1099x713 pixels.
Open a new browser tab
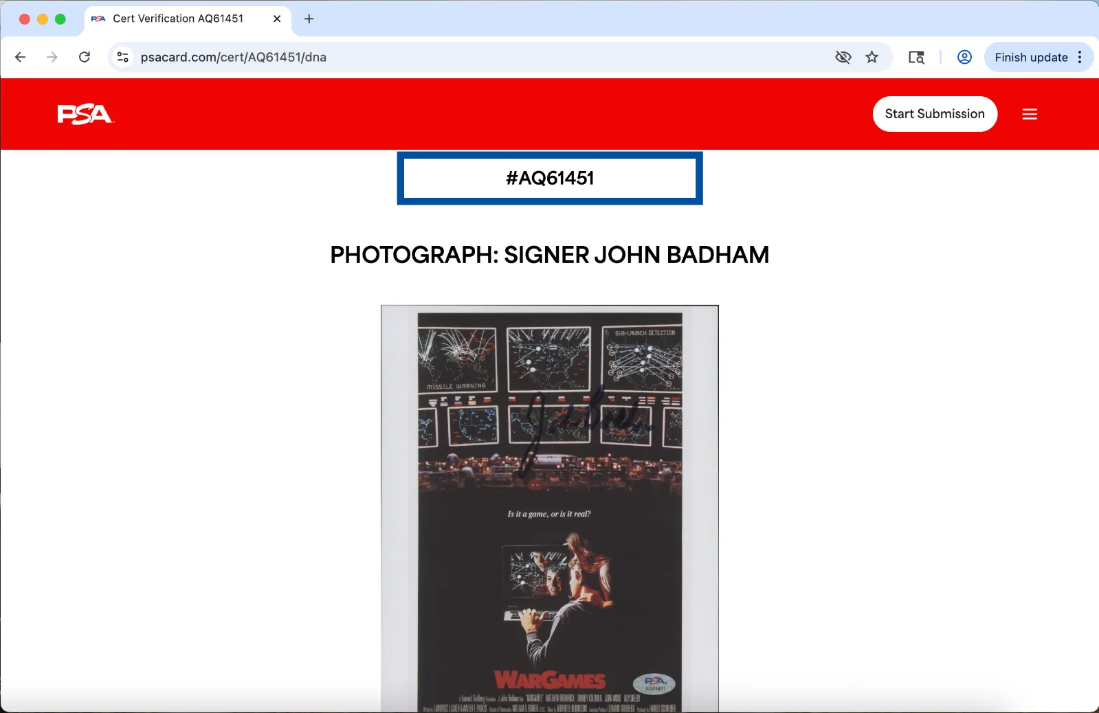[309, 19]
